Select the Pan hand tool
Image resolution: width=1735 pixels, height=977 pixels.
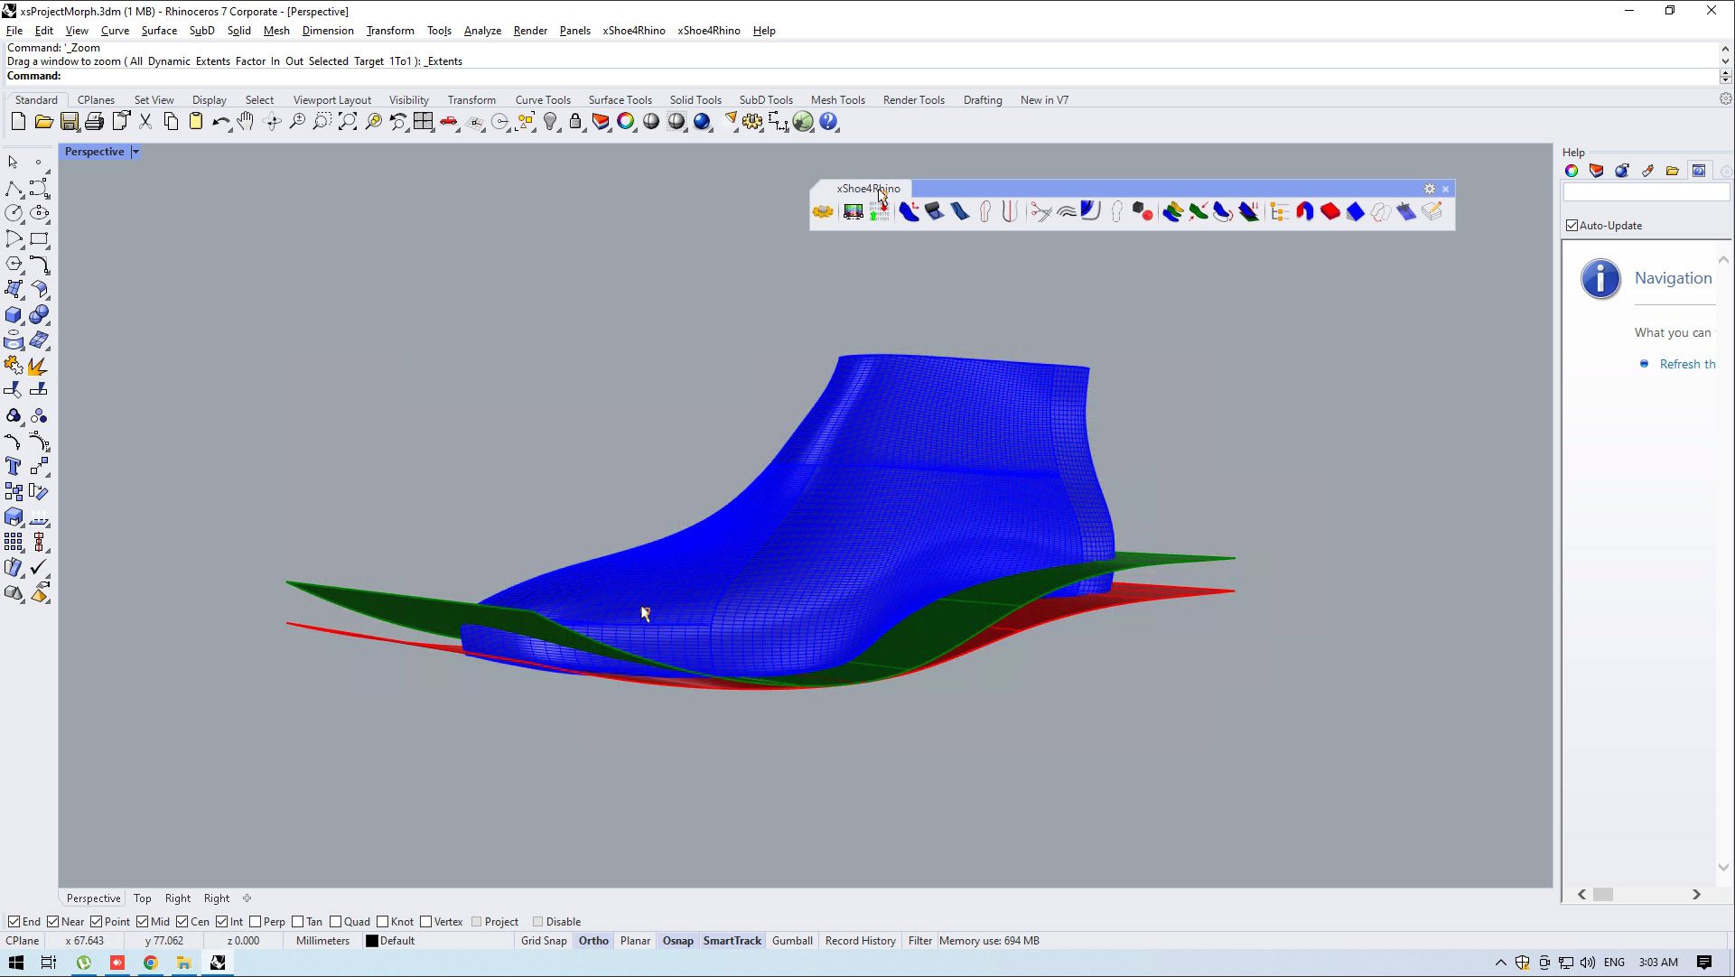[246, 122]
